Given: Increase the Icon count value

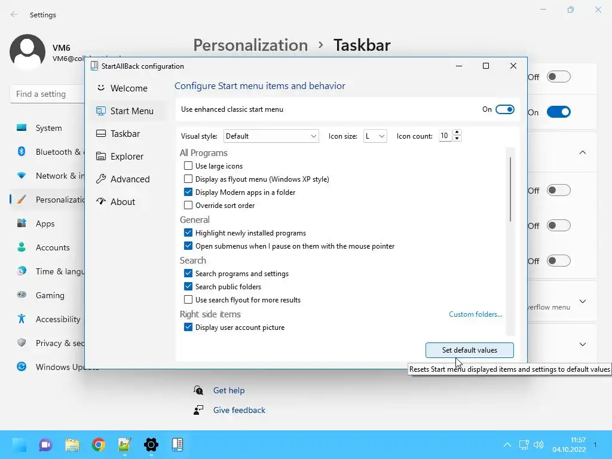Looking at the screenshot, I should (x=457, y=133).
